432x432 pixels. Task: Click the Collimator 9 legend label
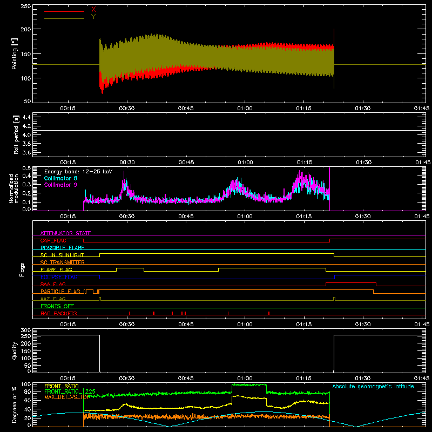pyautogui.click(x=60, y=185)
